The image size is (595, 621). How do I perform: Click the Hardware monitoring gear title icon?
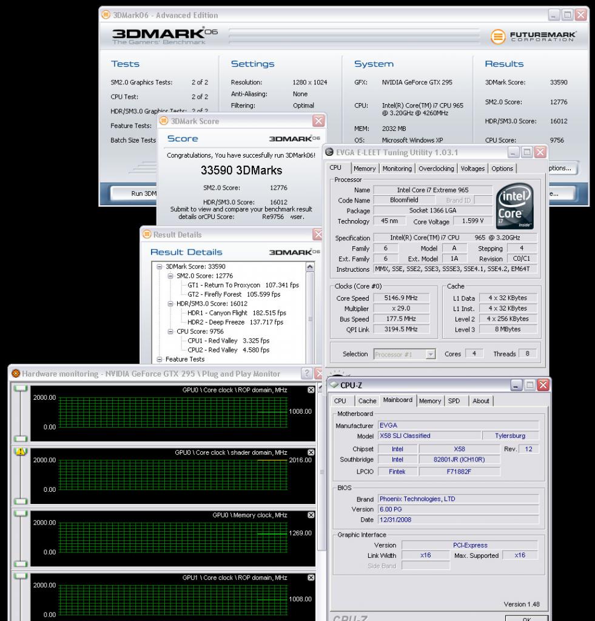click(x=16, y=374)
